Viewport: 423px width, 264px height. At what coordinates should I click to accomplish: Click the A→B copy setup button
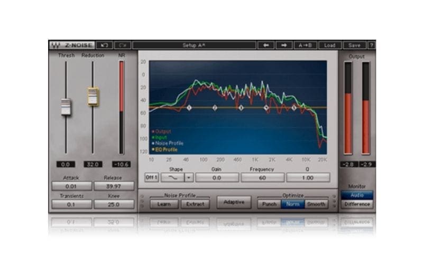pos(306,45)
